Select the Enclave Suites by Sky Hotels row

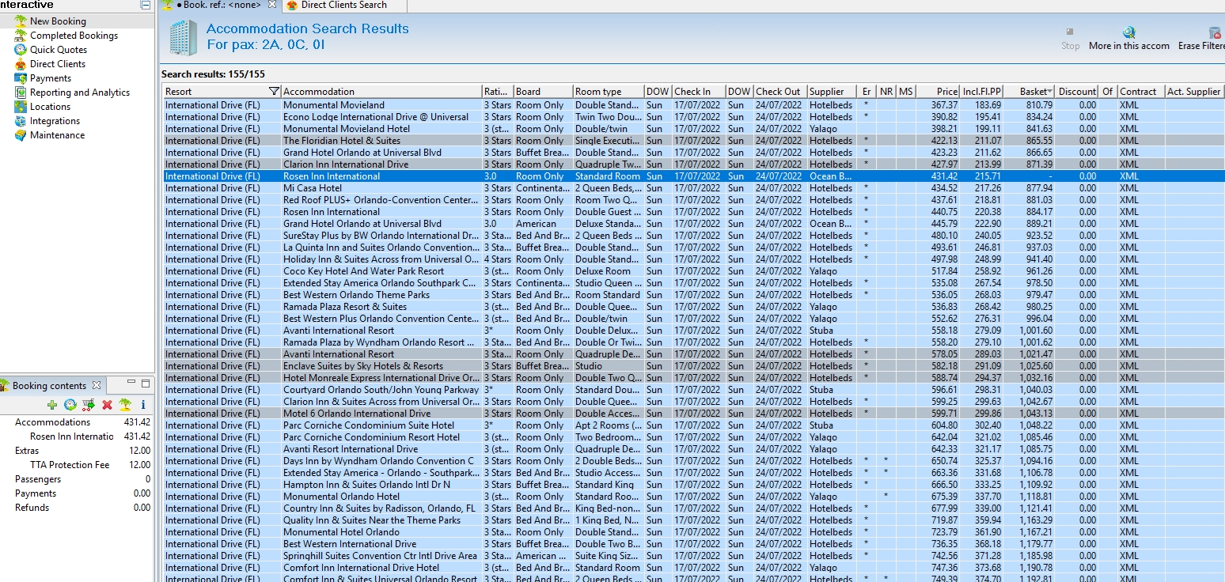pos(693,366)
